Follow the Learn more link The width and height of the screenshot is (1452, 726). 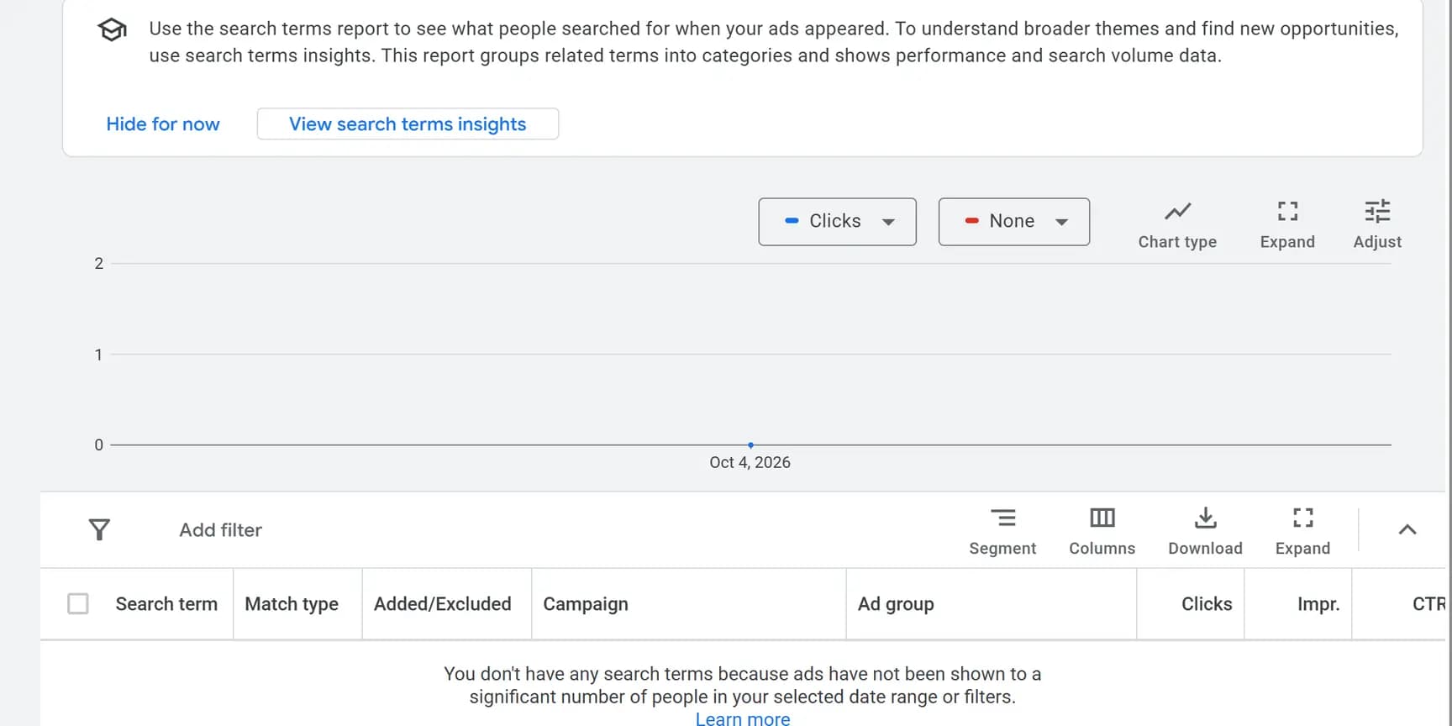743,719
